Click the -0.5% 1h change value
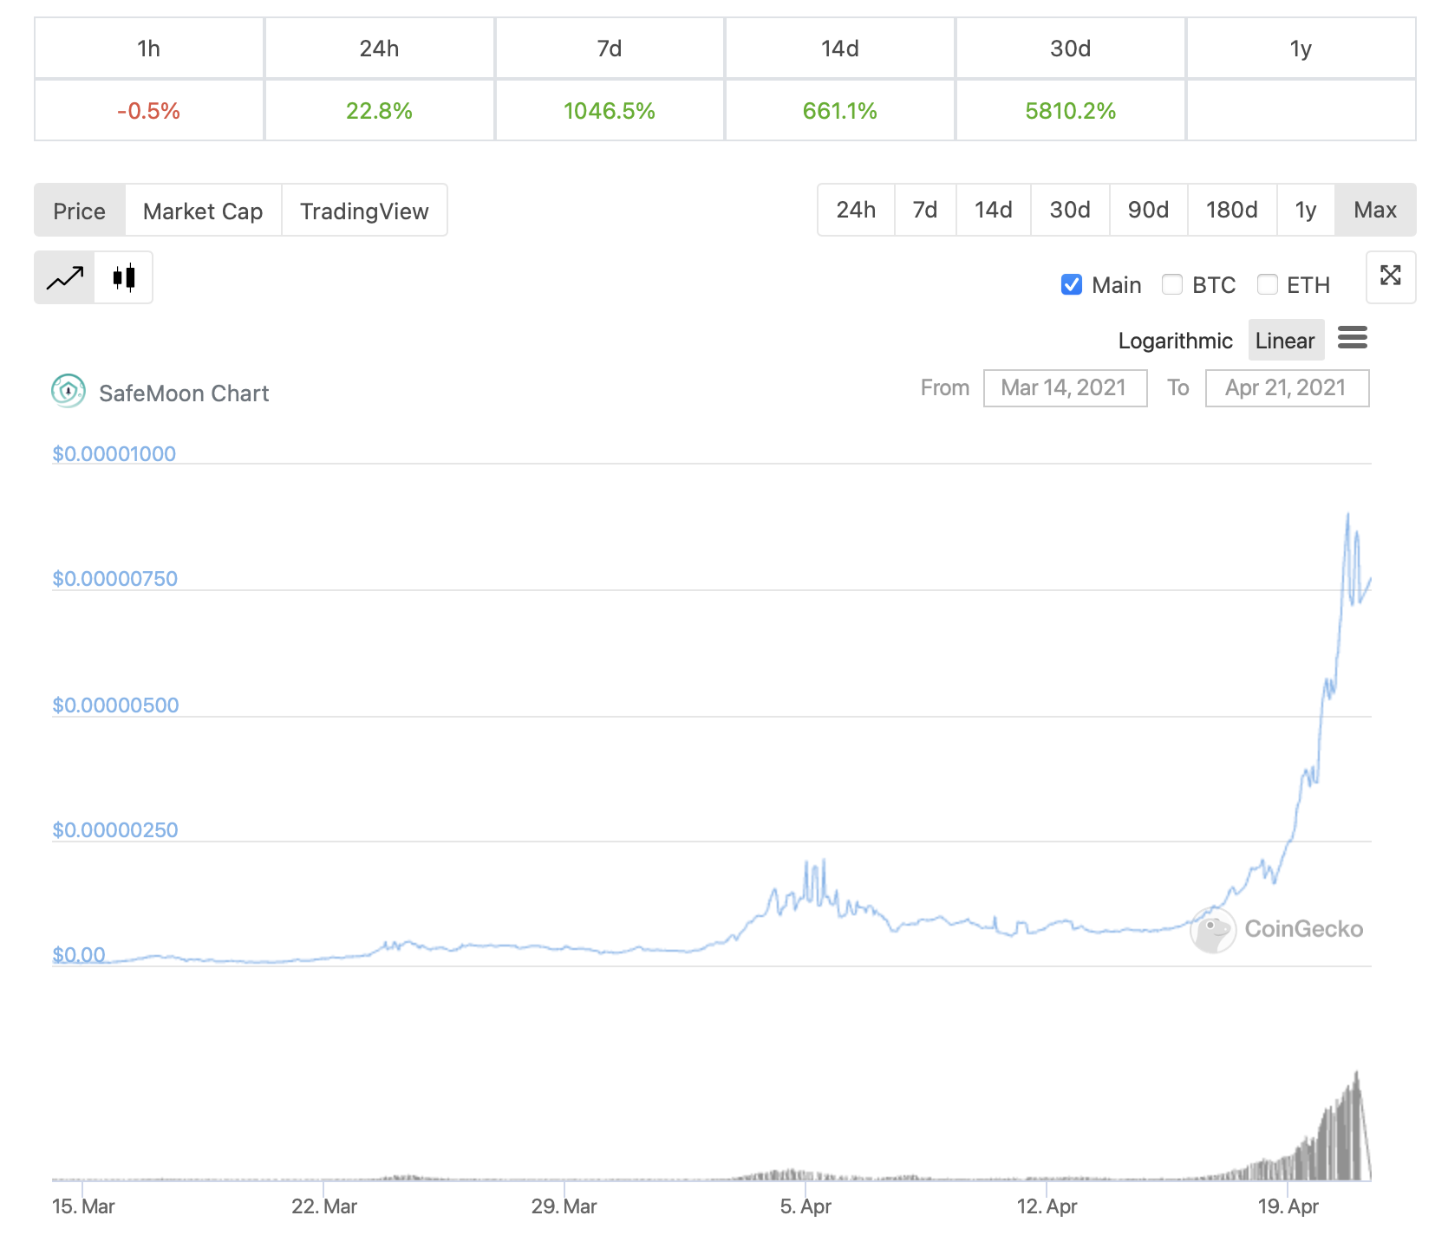The height and width of the screenshot is (1248, 1448). pos(149,111)
